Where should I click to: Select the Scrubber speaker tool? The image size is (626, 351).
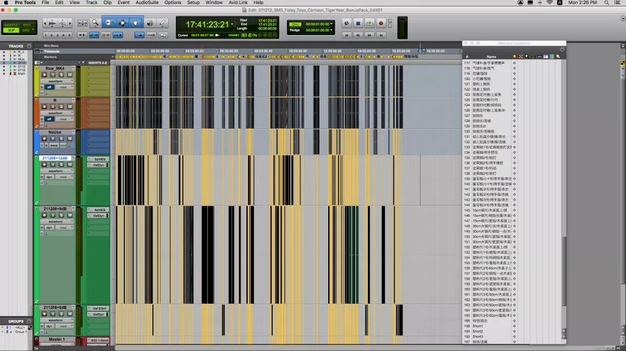(x=149, y=23)
